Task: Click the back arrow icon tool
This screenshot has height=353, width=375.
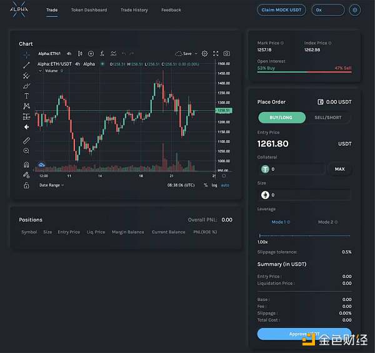Action: (x=26, y=127)
